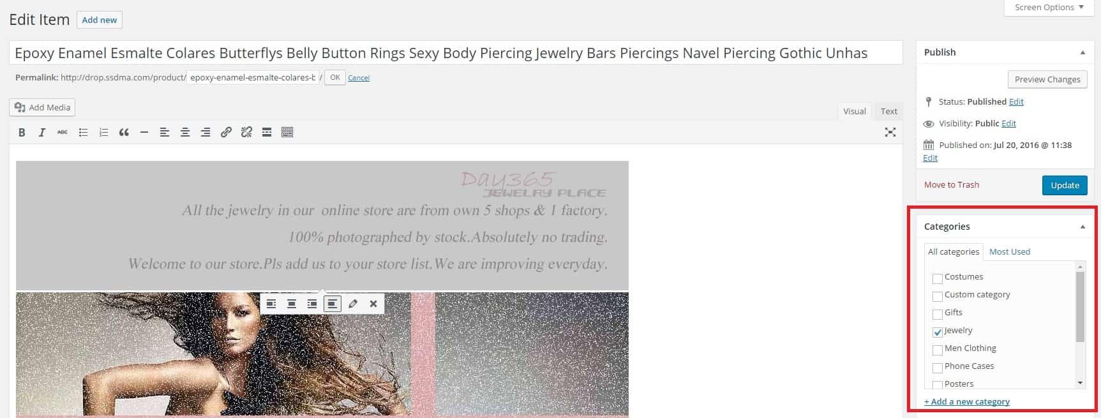The image size is (1101, 418).
Task: Toggle bold formatting in editor toolbar
Action: [x=22, y=132]
